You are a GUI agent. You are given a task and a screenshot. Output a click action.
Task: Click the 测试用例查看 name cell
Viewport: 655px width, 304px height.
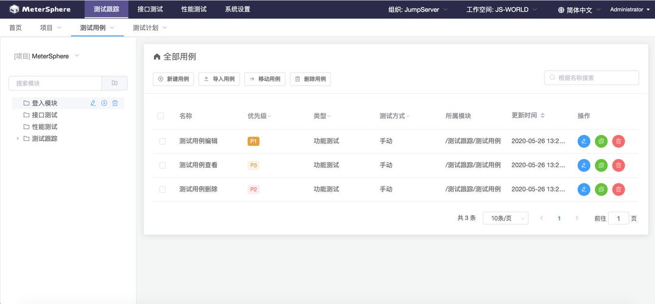198,165
